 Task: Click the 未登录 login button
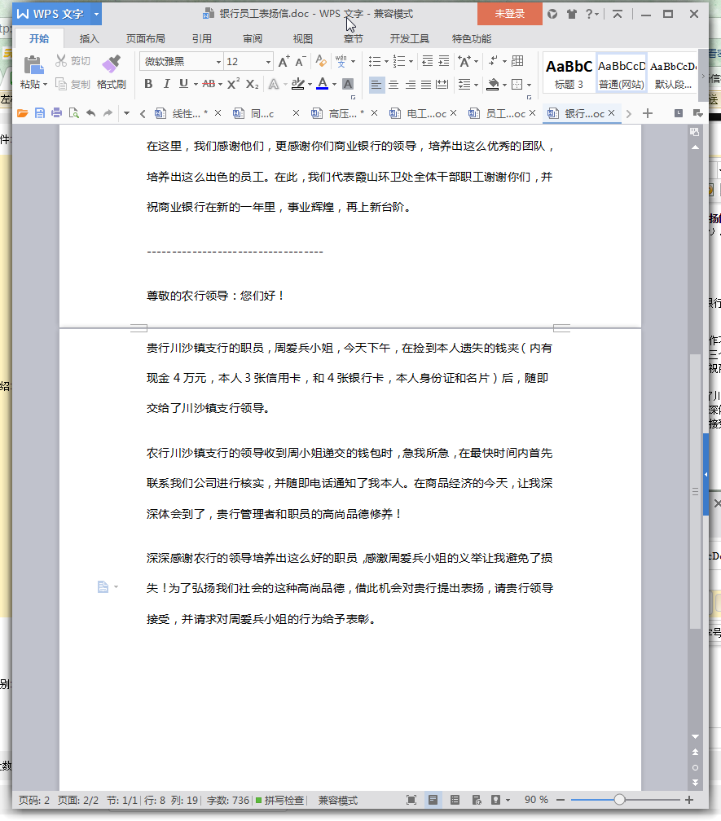(509, 14)
